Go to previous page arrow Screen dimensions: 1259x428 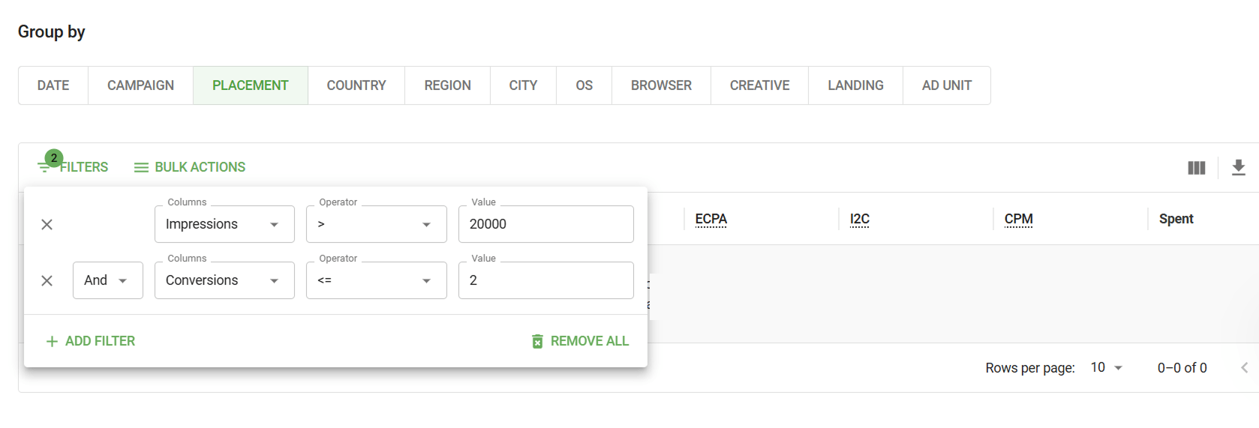coord(1244,367)
